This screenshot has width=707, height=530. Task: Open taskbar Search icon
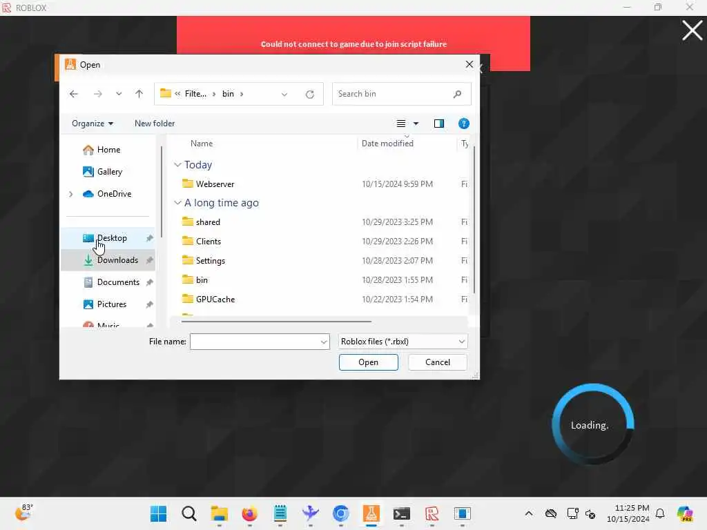click(189, 513)
